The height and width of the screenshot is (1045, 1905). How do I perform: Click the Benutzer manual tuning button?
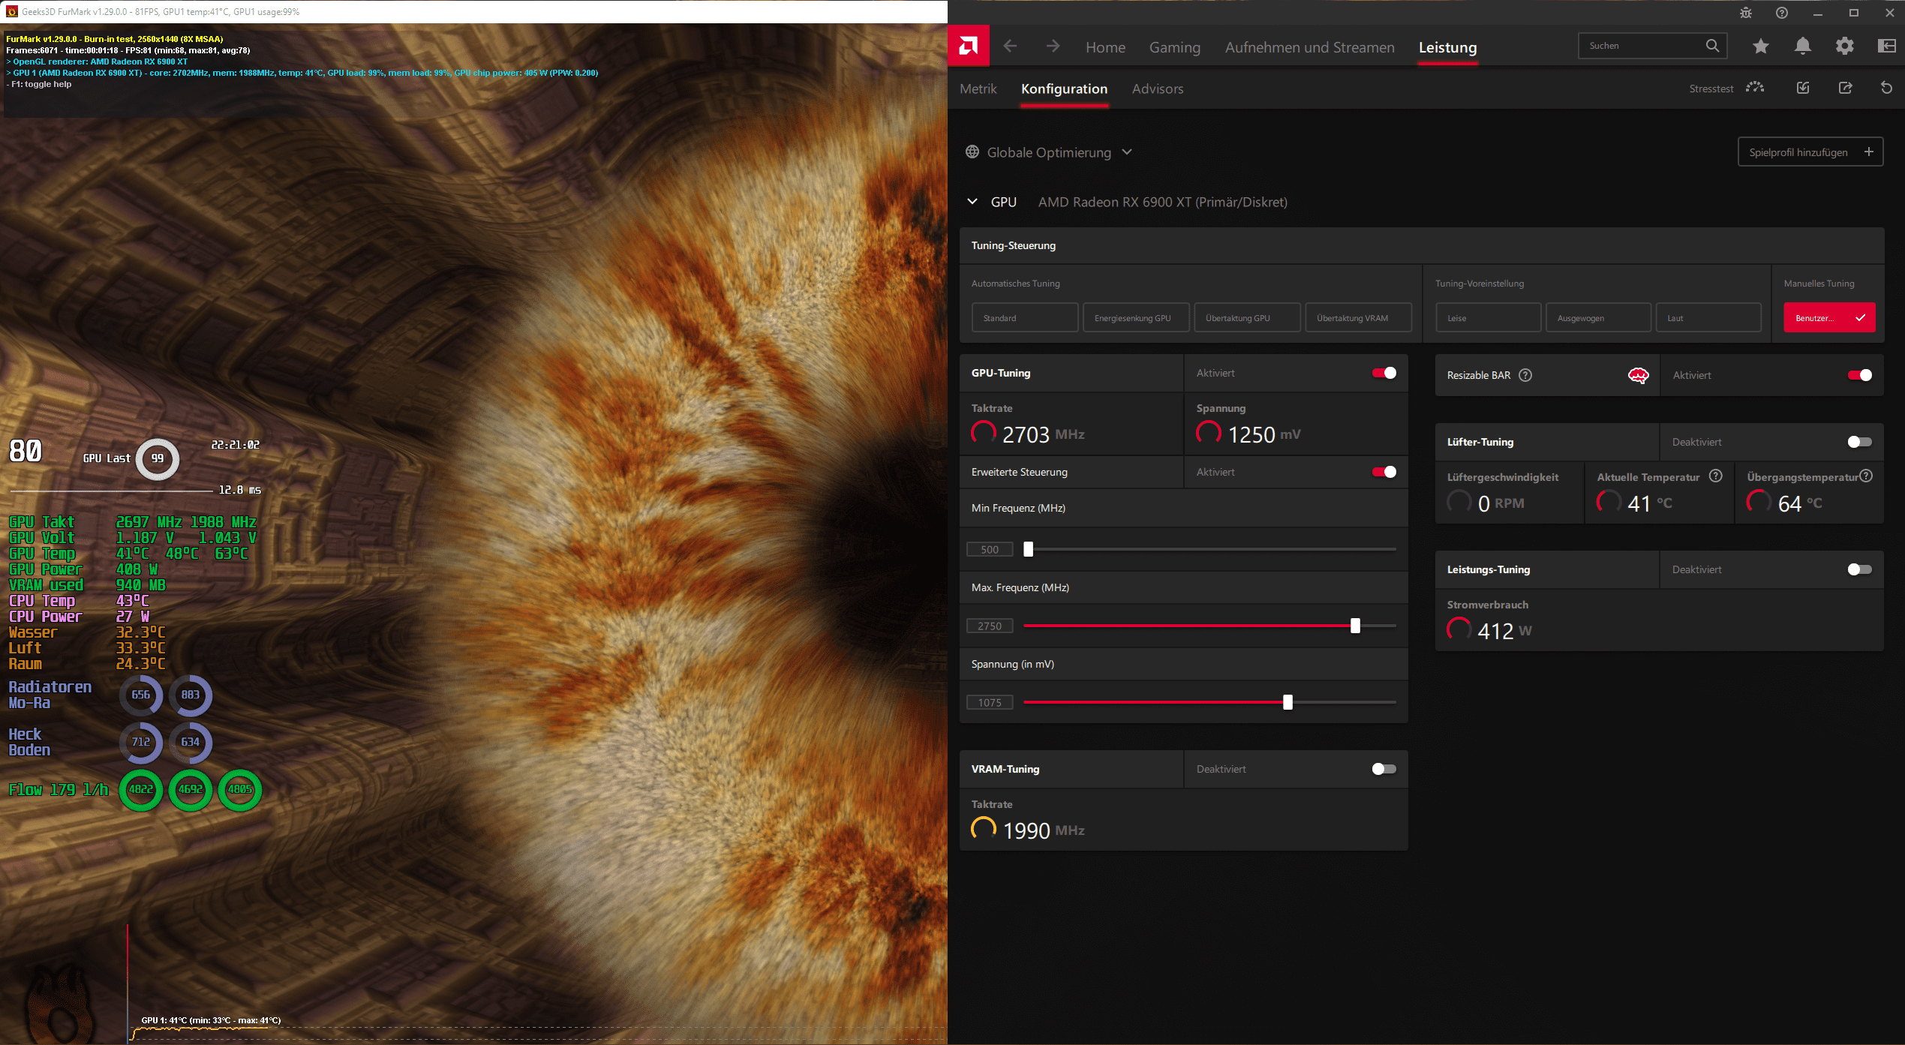coord(1829,318)
